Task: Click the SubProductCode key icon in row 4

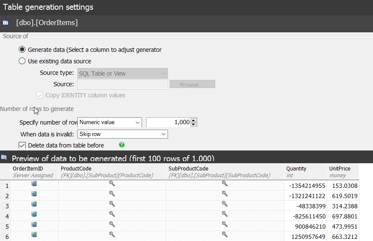Action: point(225,214)
